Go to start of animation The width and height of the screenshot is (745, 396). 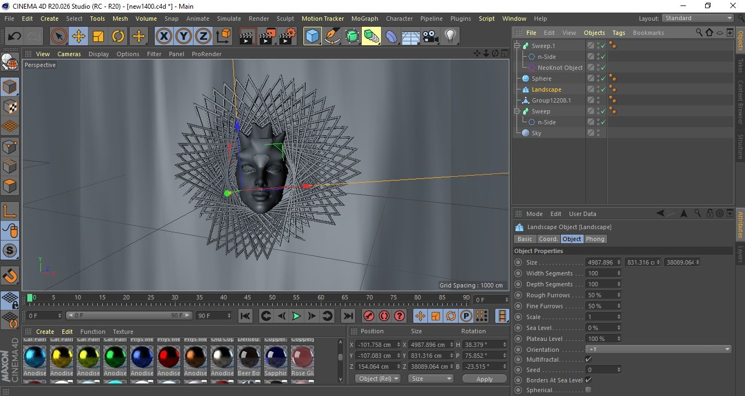(245, 316)
